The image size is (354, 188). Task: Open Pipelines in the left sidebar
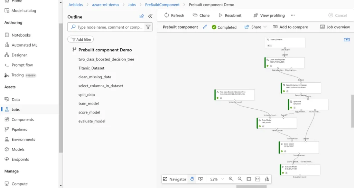click(x=19, y=129)
